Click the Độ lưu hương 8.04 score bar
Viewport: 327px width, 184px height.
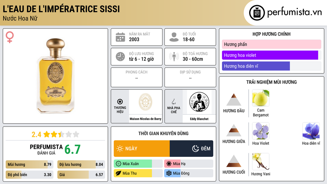[x=81, y=165]
